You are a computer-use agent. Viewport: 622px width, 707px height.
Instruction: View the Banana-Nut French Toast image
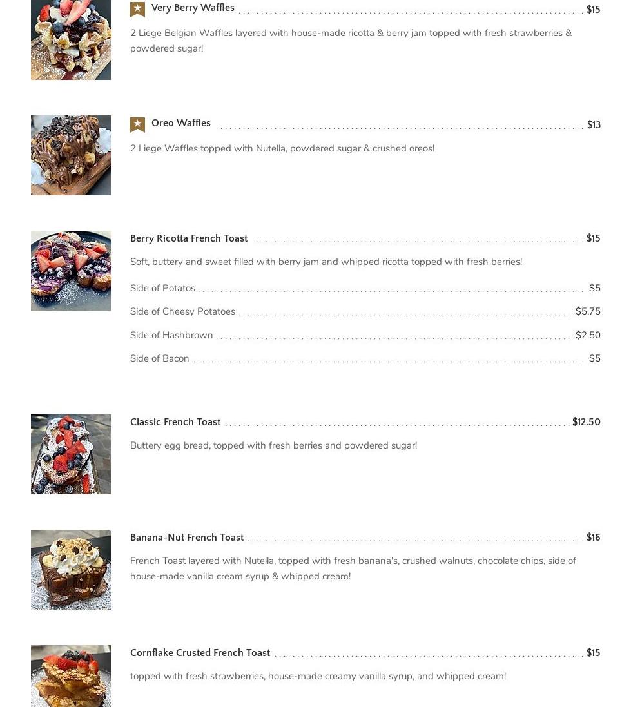(71, 570)
